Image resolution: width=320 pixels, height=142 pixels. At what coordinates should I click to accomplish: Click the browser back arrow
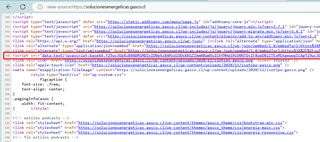(9, 7)
